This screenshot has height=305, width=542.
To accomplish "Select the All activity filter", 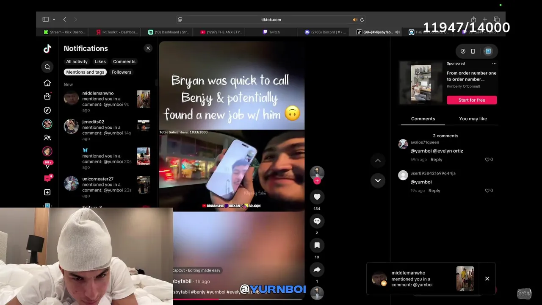I will click(77, 61).
